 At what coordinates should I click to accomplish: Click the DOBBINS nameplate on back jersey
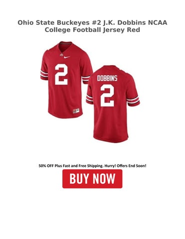click(x=107, y=78)
